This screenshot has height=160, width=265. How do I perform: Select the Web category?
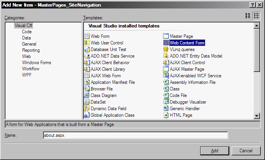coord(26,56)
